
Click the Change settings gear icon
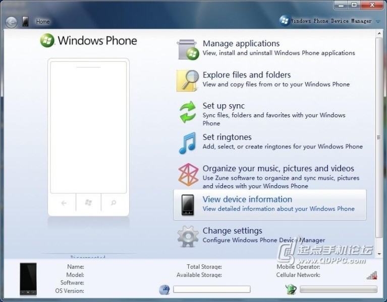pos(188,237)
